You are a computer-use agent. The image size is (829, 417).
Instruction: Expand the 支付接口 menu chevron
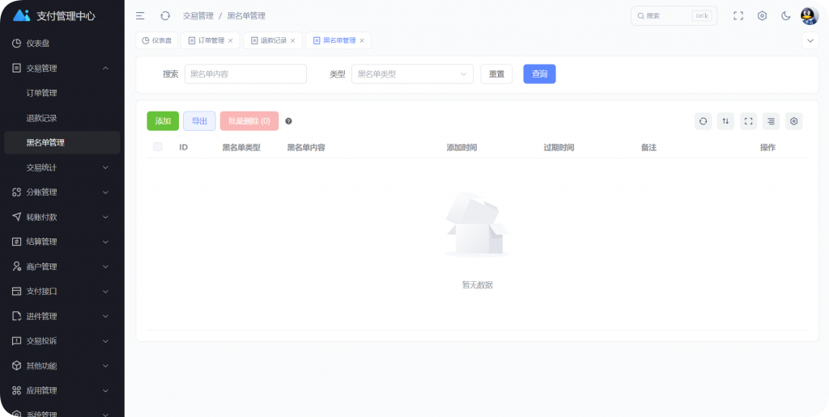coord(105,292)
